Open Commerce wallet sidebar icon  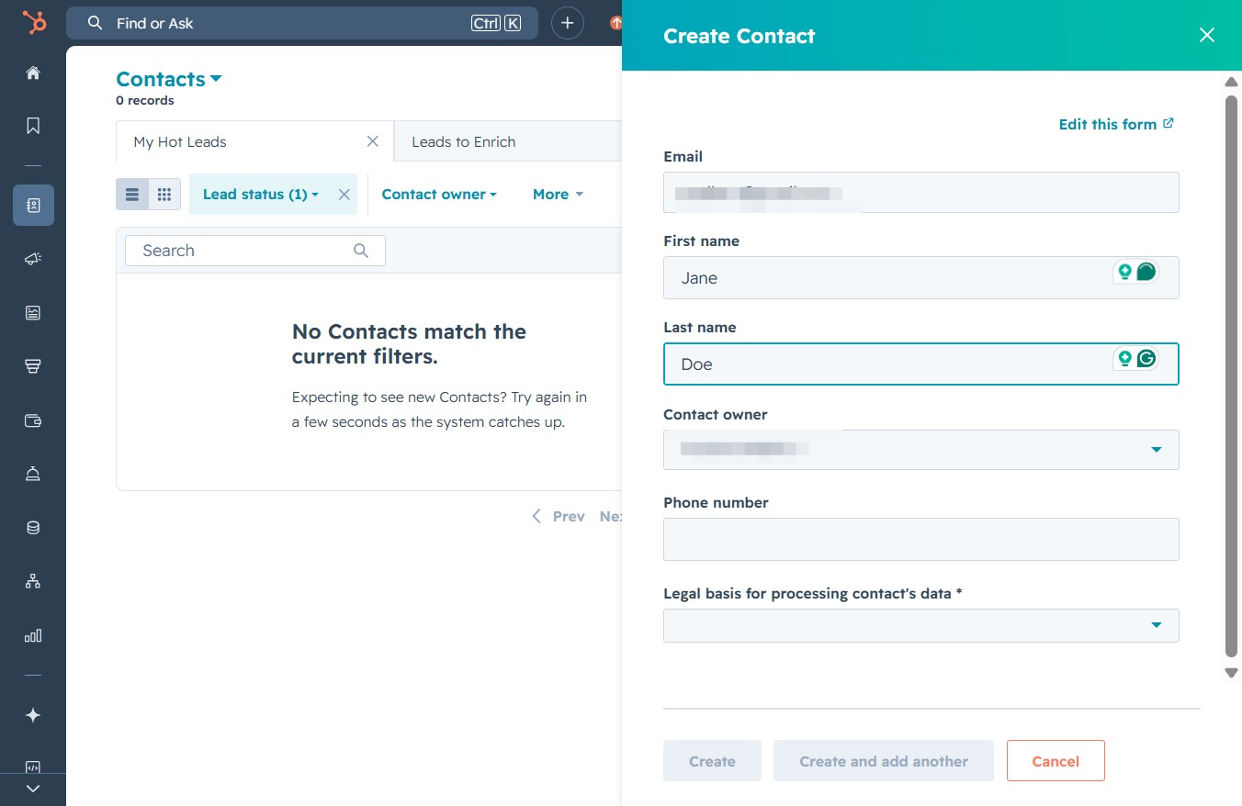(x=33, y=420)
